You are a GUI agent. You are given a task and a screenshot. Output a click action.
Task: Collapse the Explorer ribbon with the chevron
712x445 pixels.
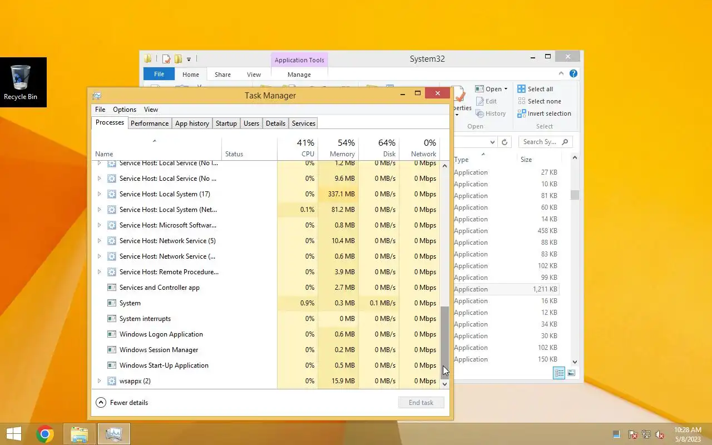coord(561,73)
